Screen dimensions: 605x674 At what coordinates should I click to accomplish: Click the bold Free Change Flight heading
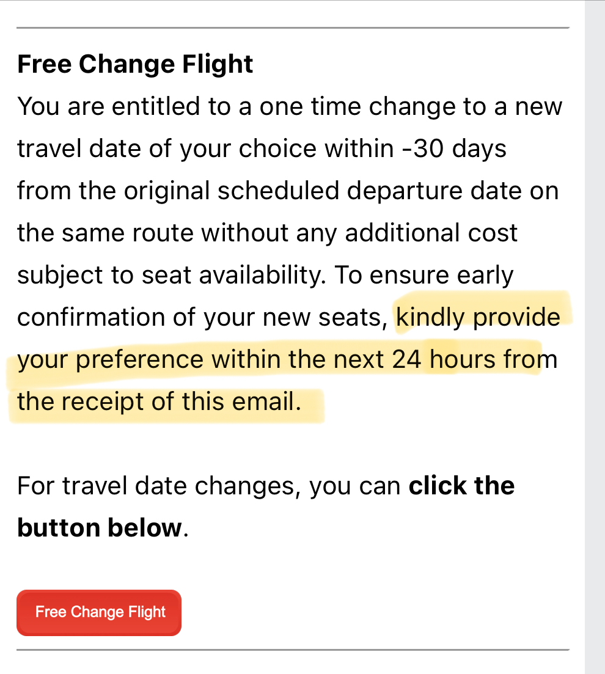pyautogui.click(x=135, y=65)
